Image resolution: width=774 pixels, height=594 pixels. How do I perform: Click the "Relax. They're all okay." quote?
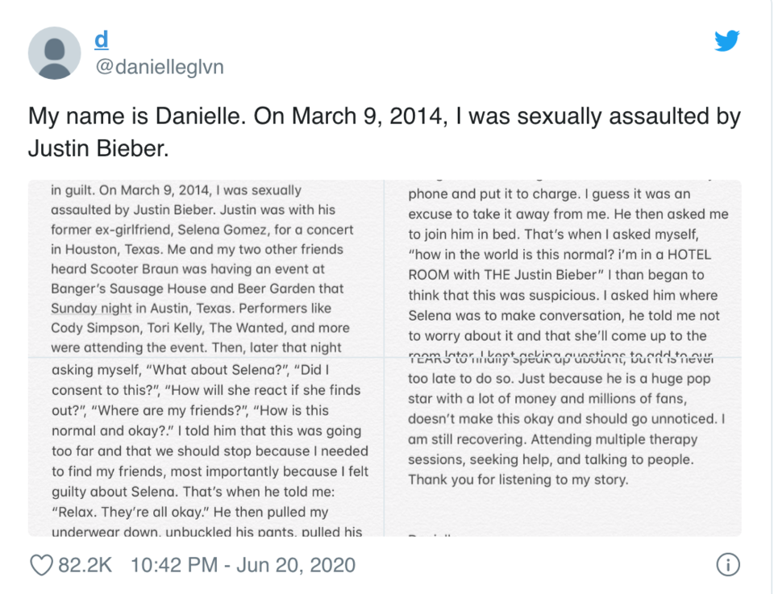click(131, 512)
